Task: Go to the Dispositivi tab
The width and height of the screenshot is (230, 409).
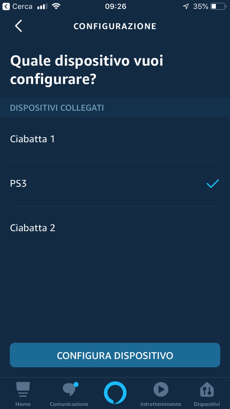Action: click(207, 394)
